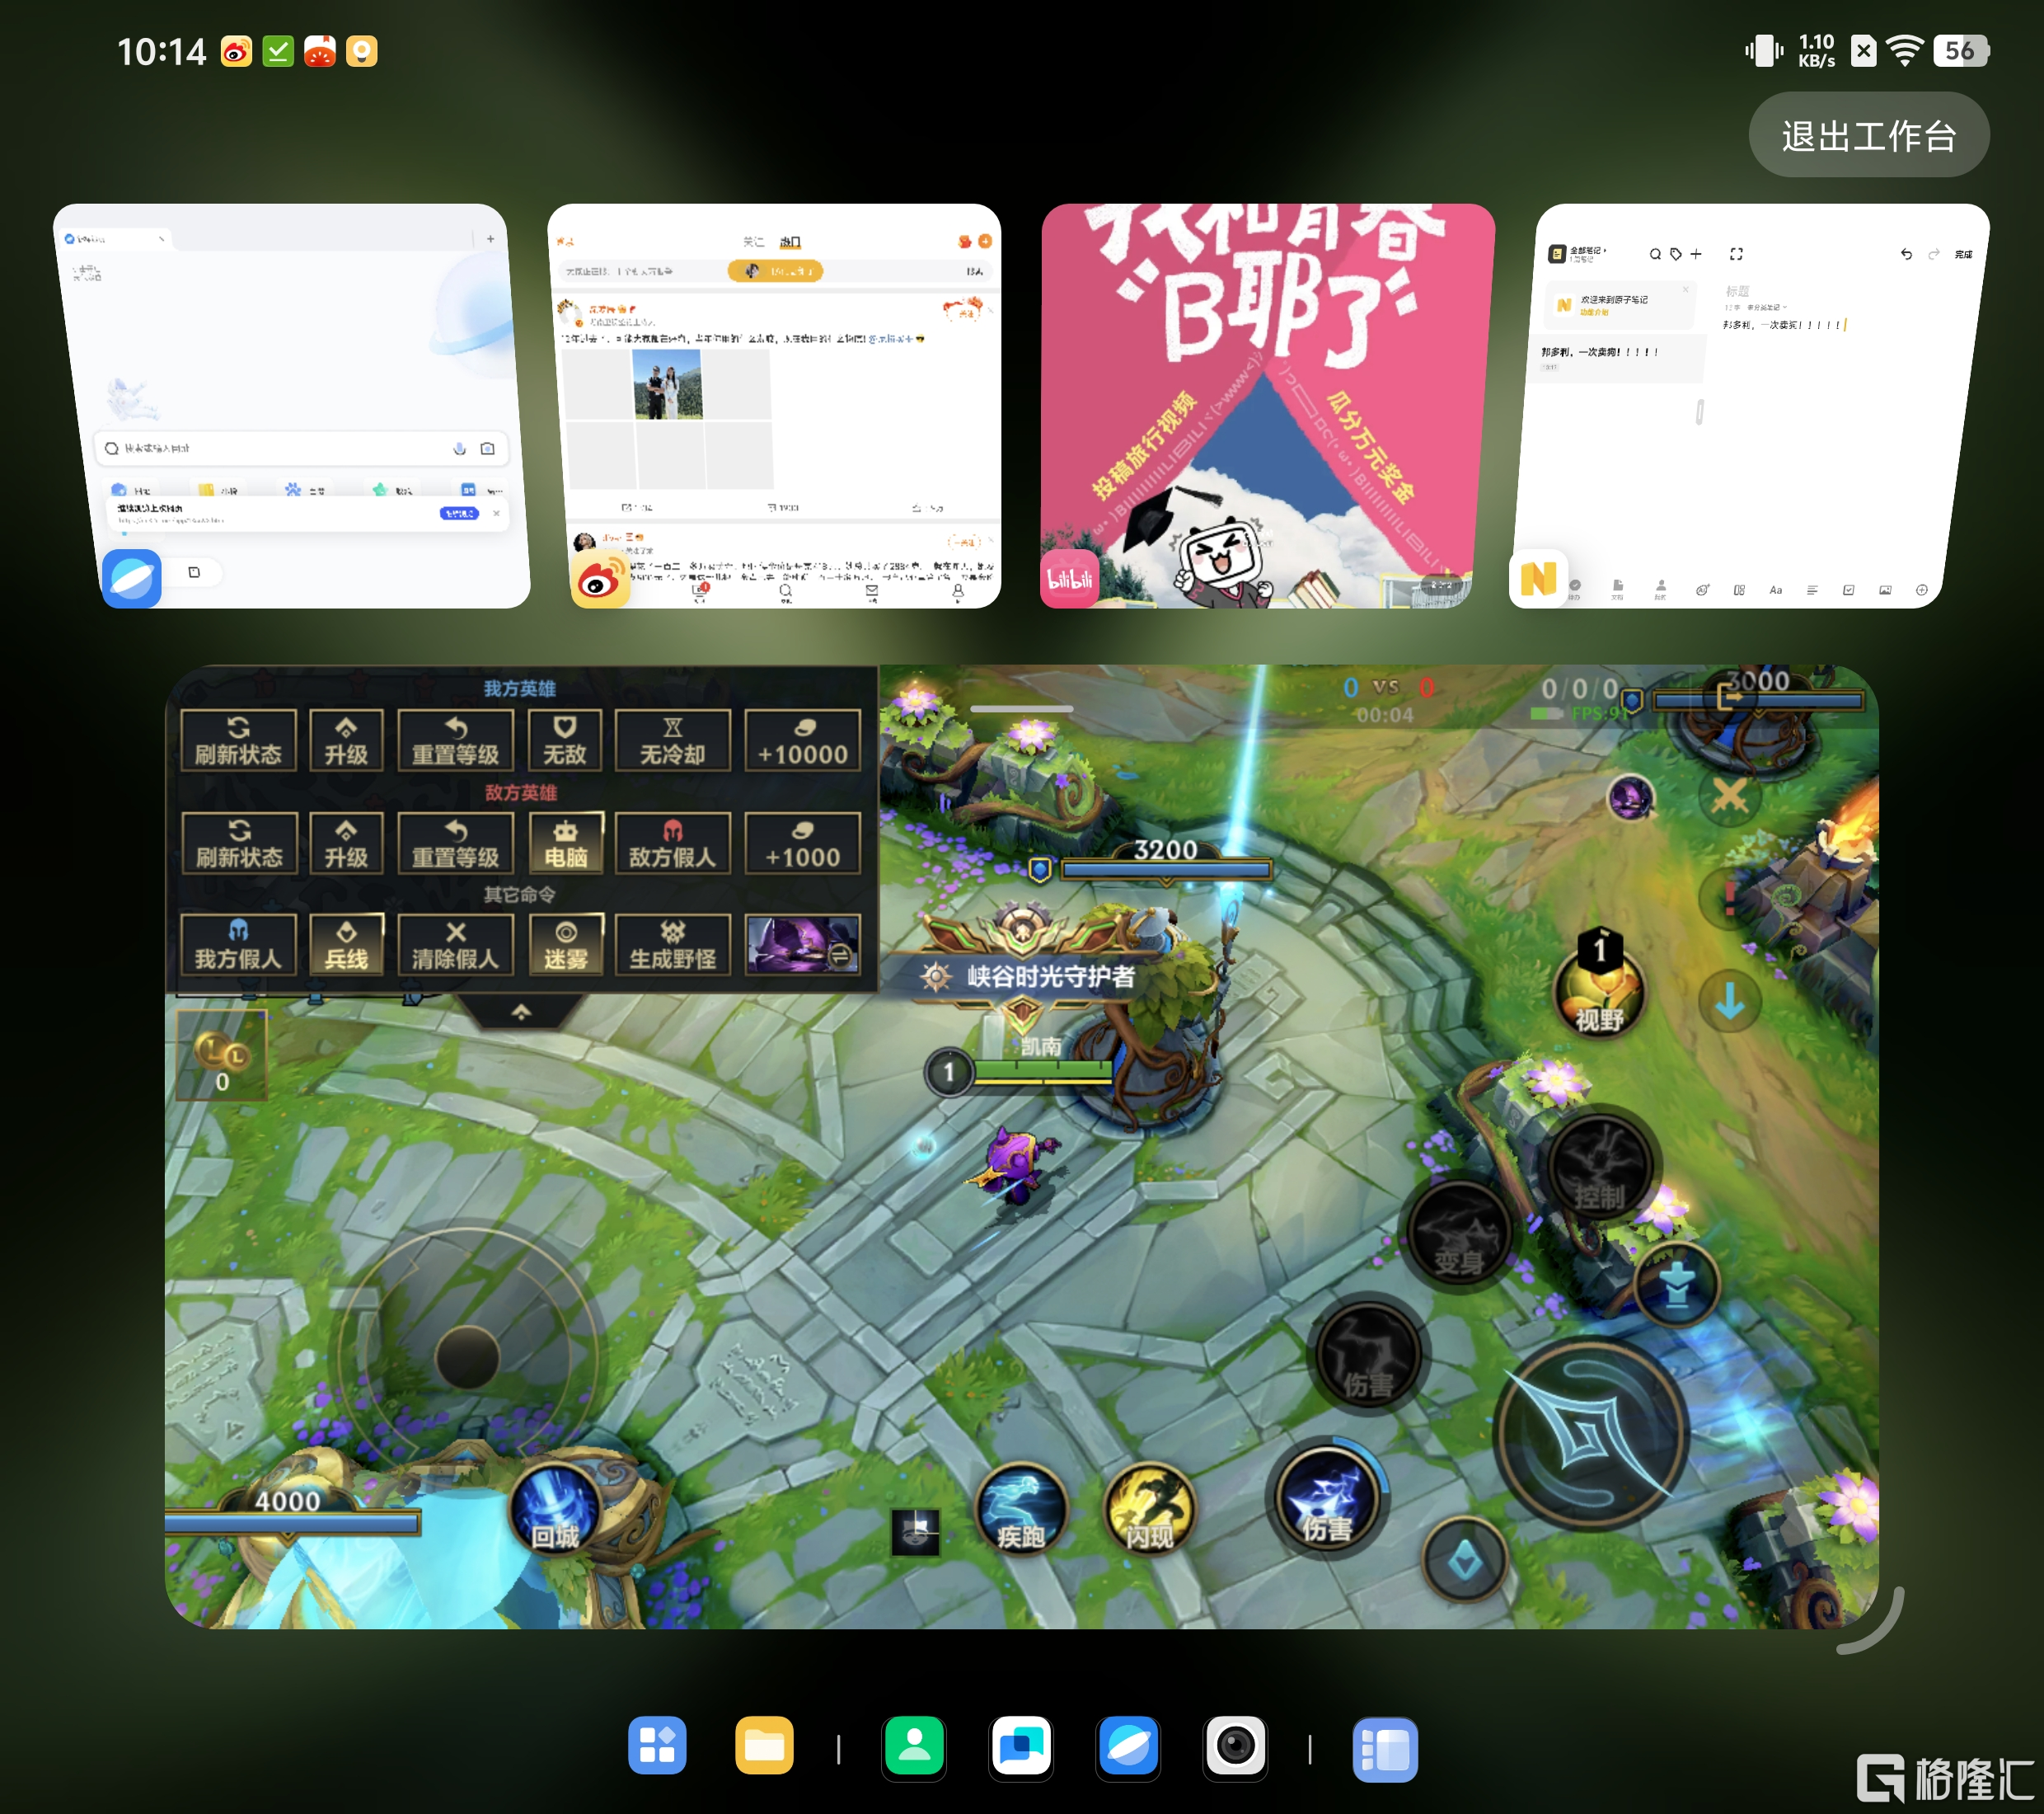This screenshot has width=2044, height=1814.
Task: Add enemy gold with +1000
Action: click(x=802, y=844)
